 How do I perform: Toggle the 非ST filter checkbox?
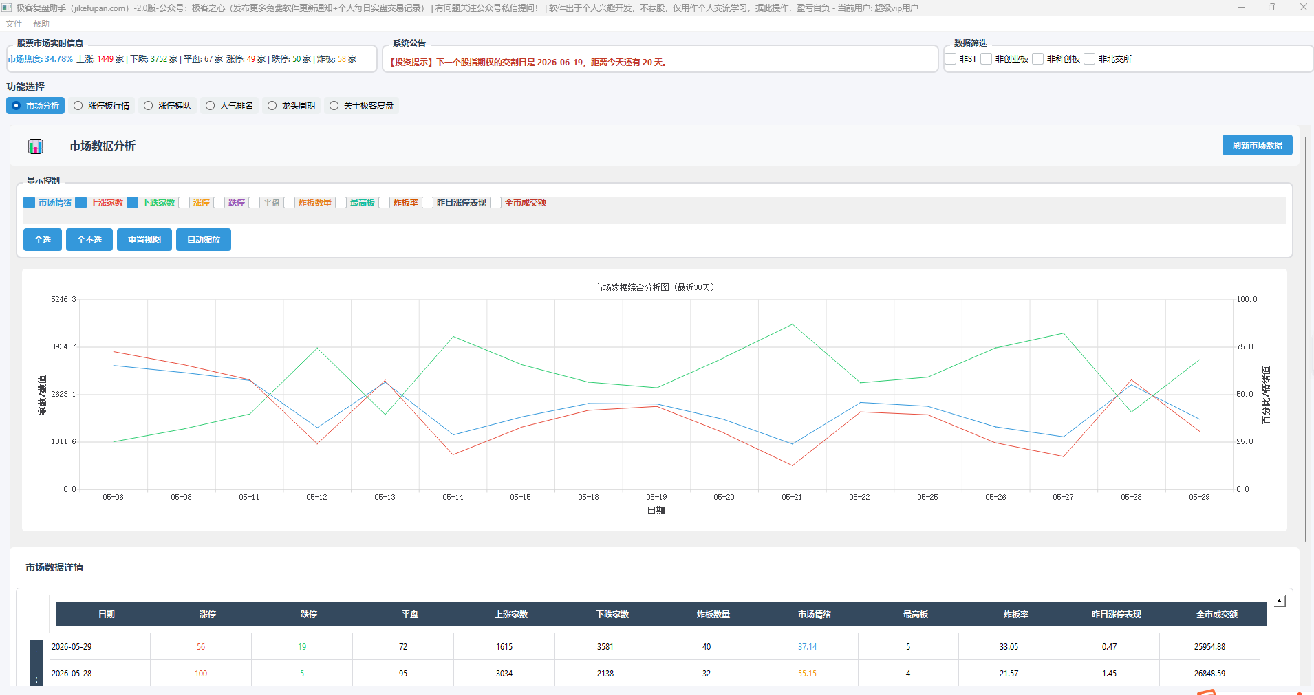[x=951, y=59]
